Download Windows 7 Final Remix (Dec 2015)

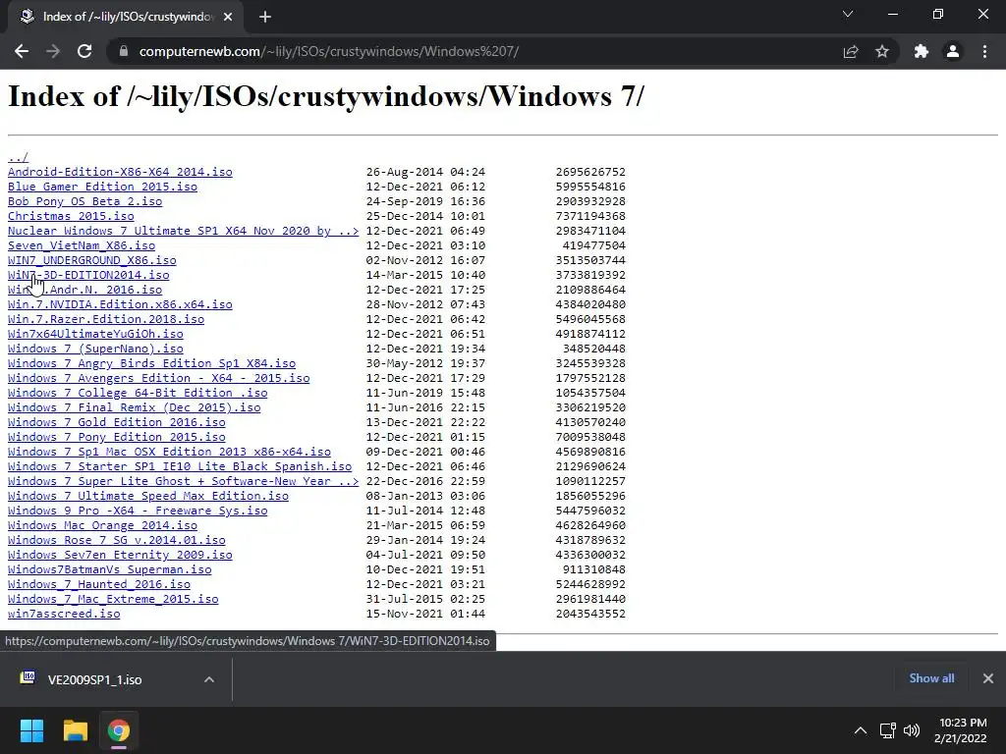(x=134, y=407)
